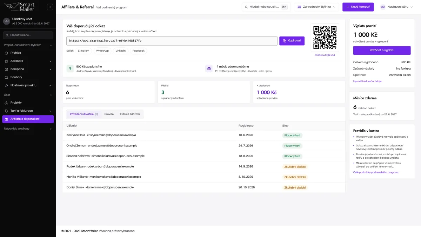Click the UÚ avatar beside Nastavení účtu
The width and height of the screenshot is (421, 237).
tap(383, 7)
